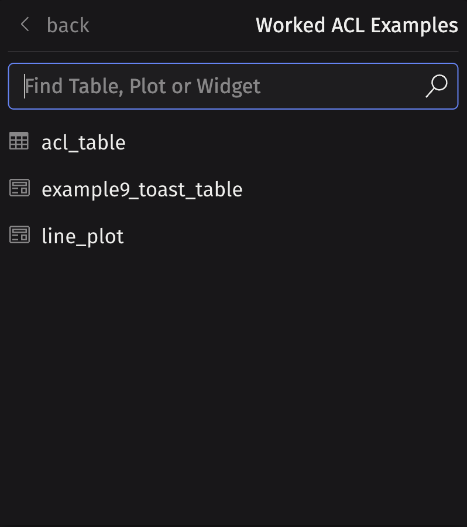This screenshot has height=527, width=467.
Task: Click the back chevron arrow icon
Action: [x=25, y=25]
